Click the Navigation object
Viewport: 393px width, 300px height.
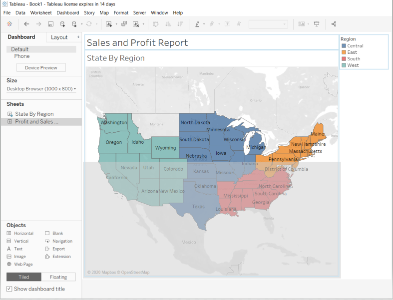(58, 241)
